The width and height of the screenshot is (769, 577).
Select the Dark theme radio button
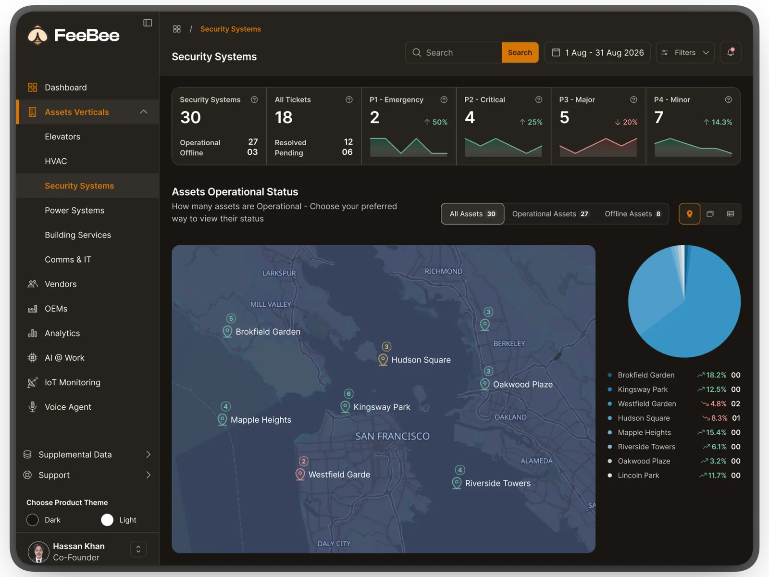33,520
